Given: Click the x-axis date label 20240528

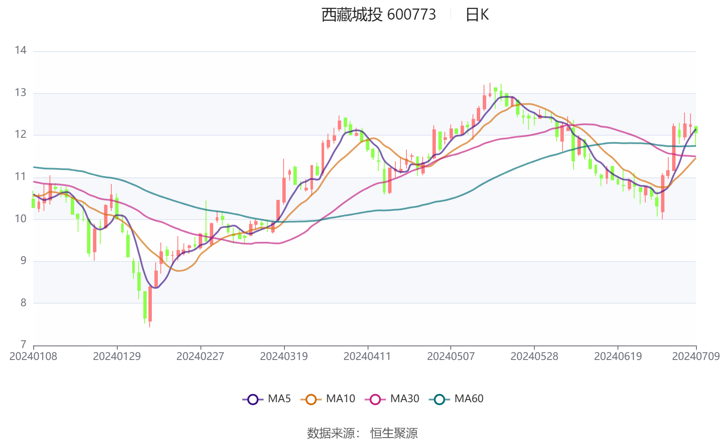Looking at the screenshot, I should pos(534,357).
